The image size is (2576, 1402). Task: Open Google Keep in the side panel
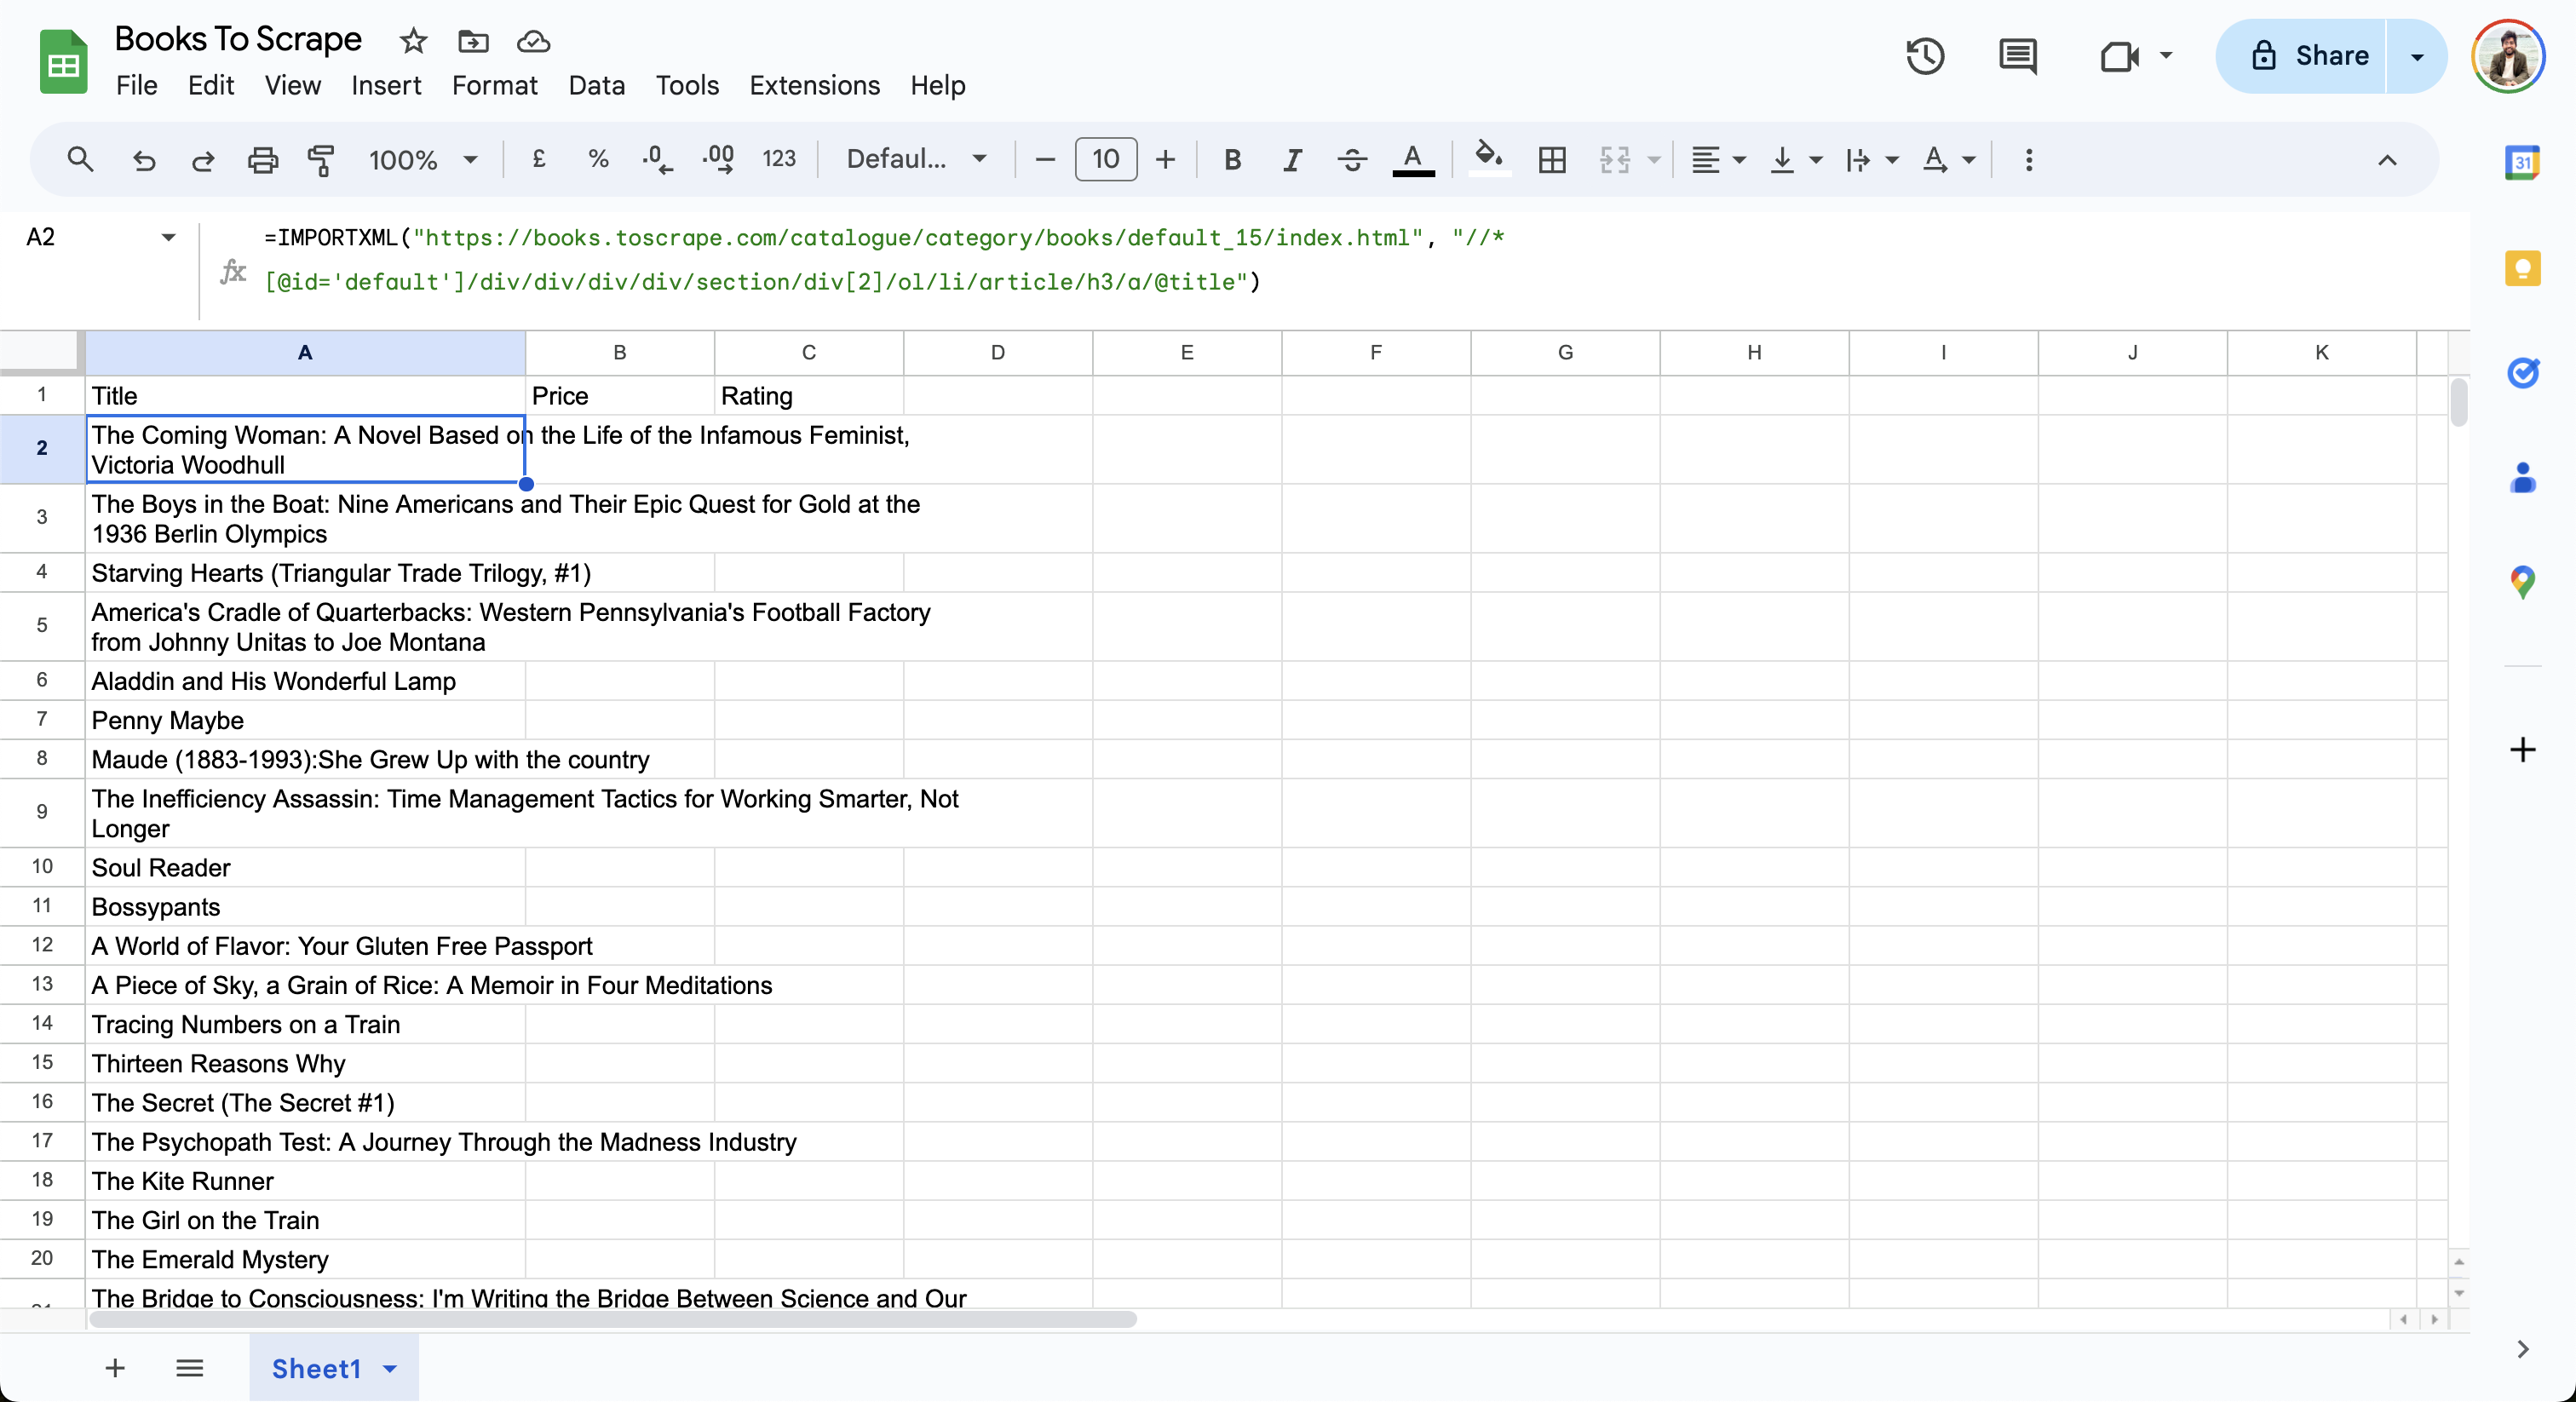(2522, 268)
